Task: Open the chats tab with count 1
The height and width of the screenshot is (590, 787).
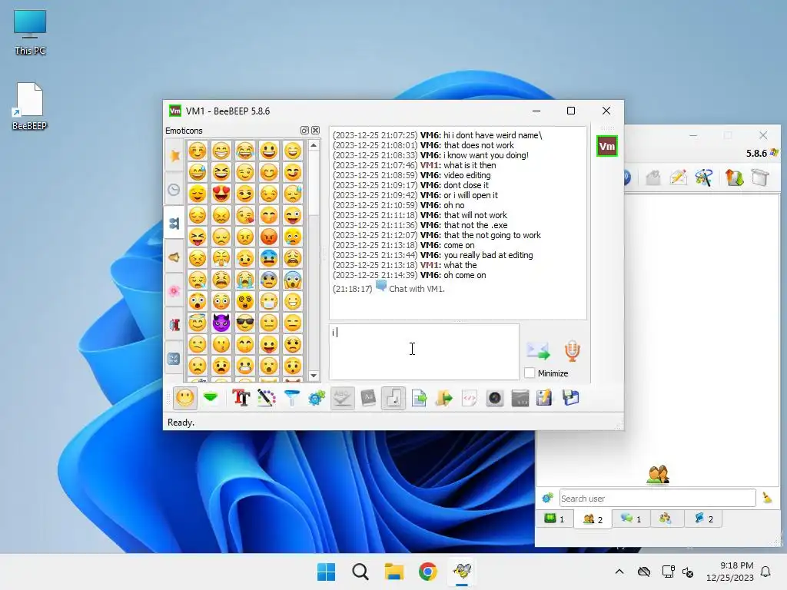Action: tap(631, 519)
